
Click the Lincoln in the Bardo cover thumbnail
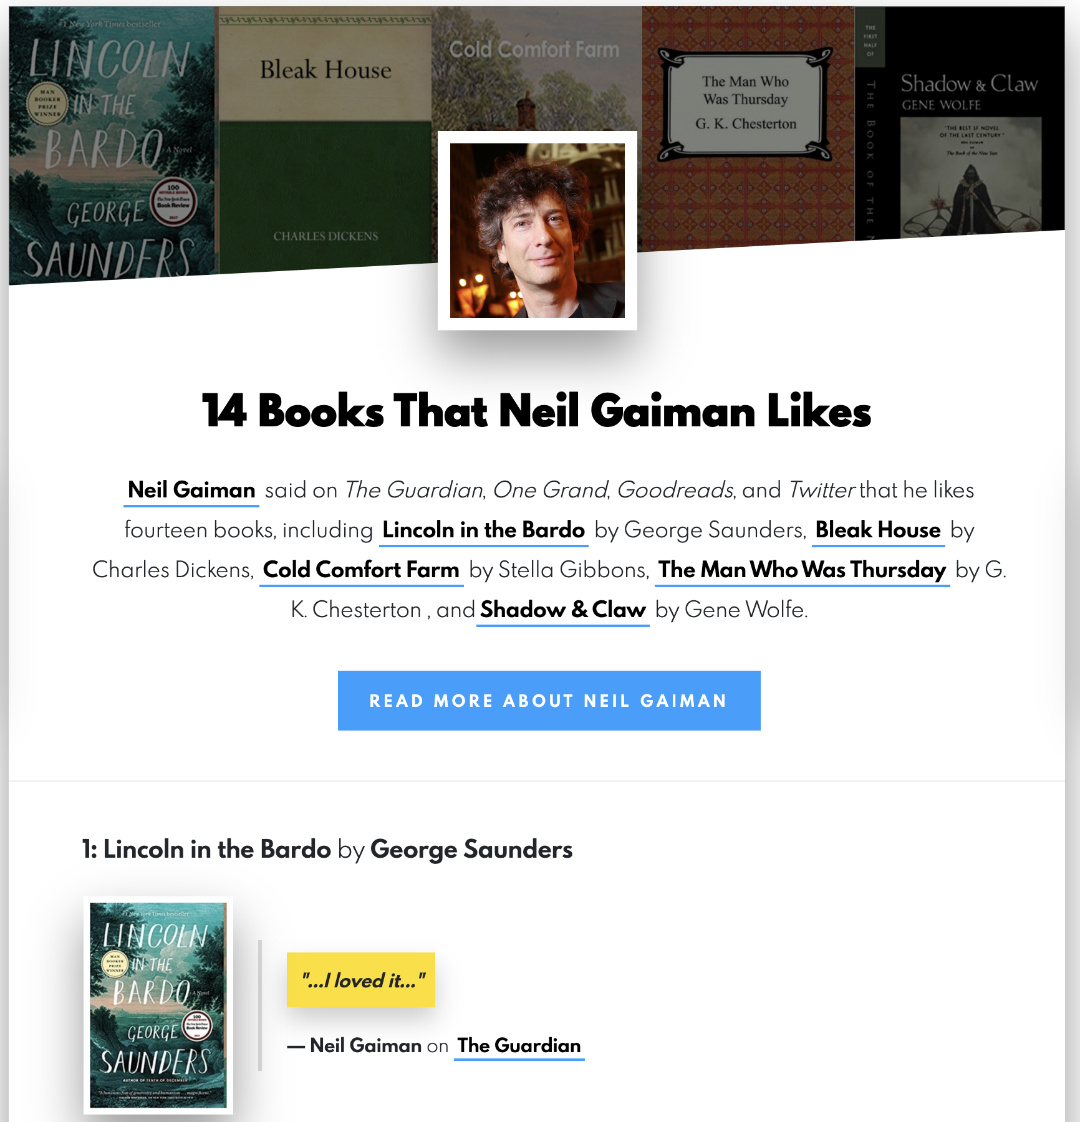click(x=158, y=1002)
